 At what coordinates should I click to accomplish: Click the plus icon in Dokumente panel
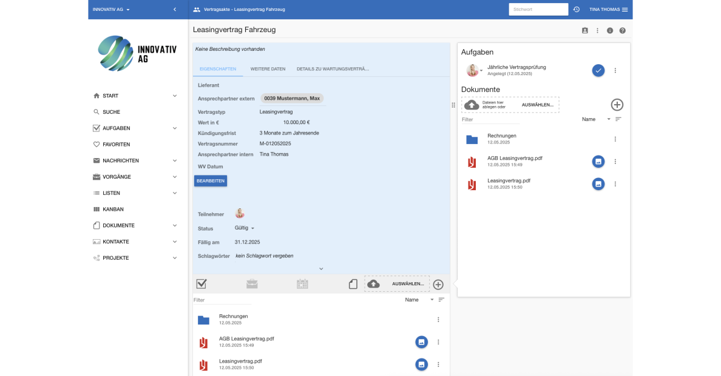tap(617, 105)
